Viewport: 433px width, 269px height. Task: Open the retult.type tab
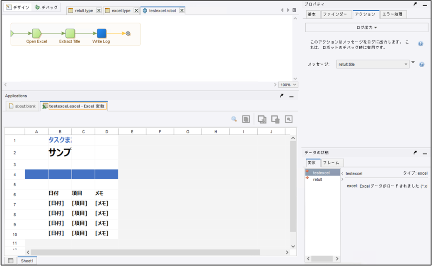84,10
